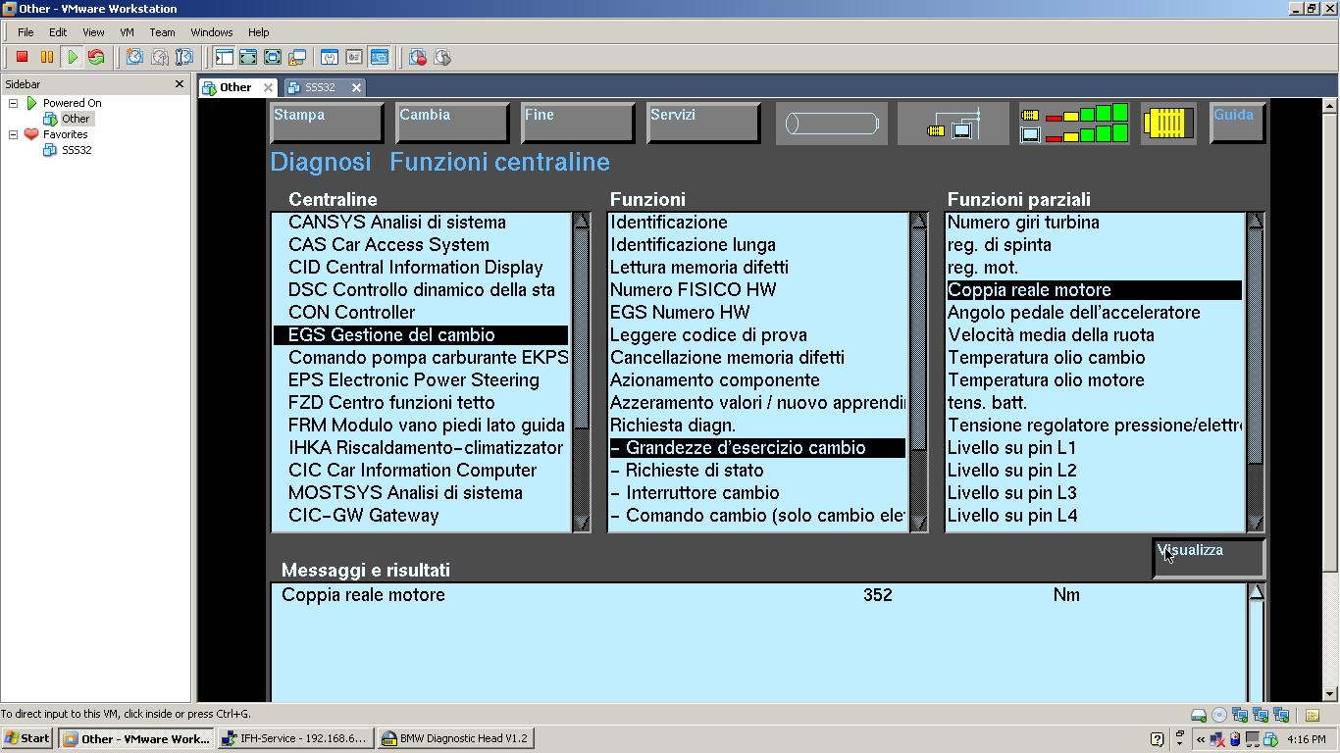Start recording with the red-dot record icon
1340x753 pixels.
[418, 58]
